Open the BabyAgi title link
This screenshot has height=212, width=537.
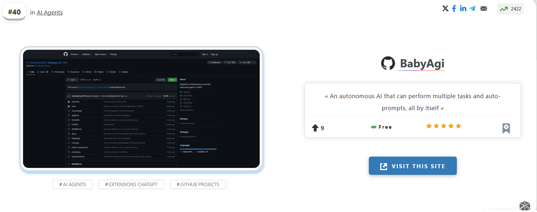coord(422,63)
